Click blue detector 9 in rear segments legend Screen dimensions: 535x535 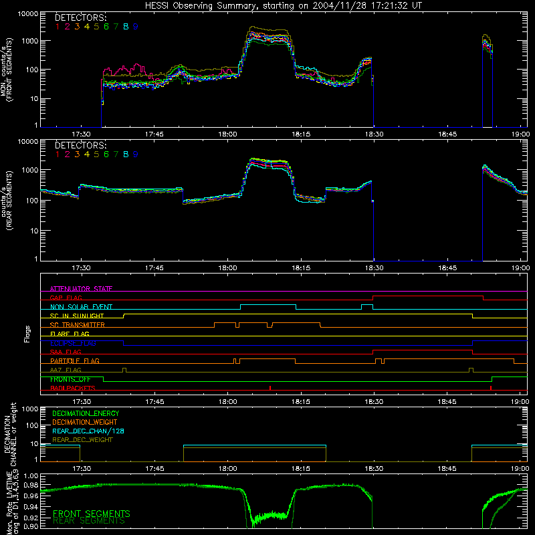point(136,154)
